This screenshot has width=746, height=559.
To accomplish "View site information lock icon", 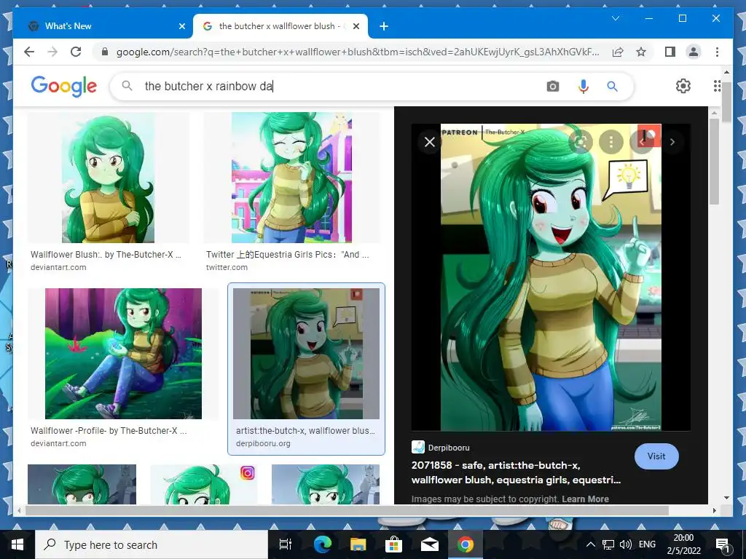I will (105, 52).
